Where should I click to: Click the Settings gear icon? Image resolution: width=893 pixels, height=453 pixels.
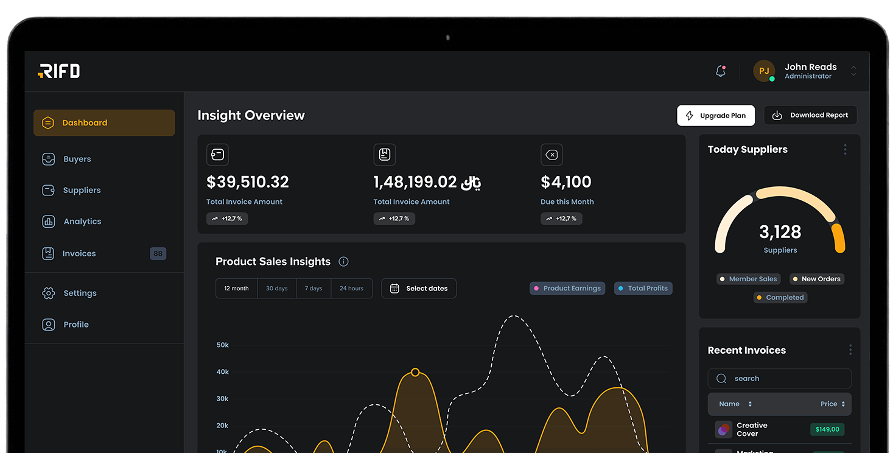coord(48,293)
